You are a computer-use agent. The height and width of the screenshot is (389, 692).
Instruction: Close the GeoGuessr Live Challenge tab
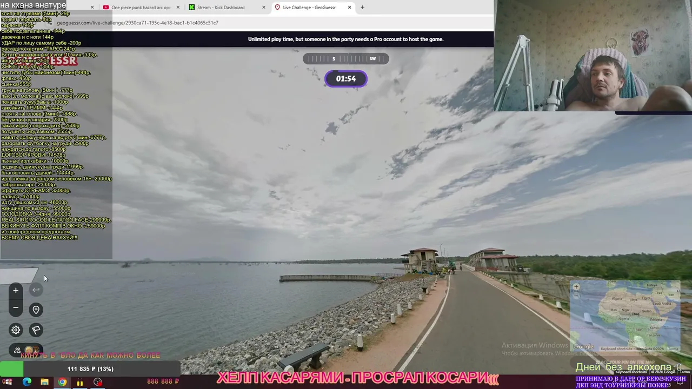click(x=349, y=8)
